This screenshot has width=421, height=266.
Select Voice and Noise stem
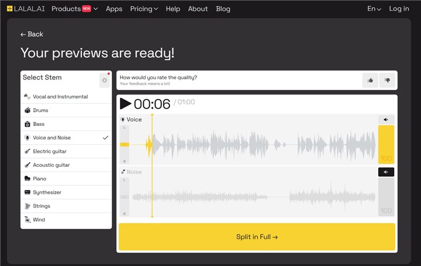66,138
